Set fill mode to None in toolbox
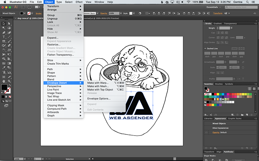 click(x=10, y=97)
